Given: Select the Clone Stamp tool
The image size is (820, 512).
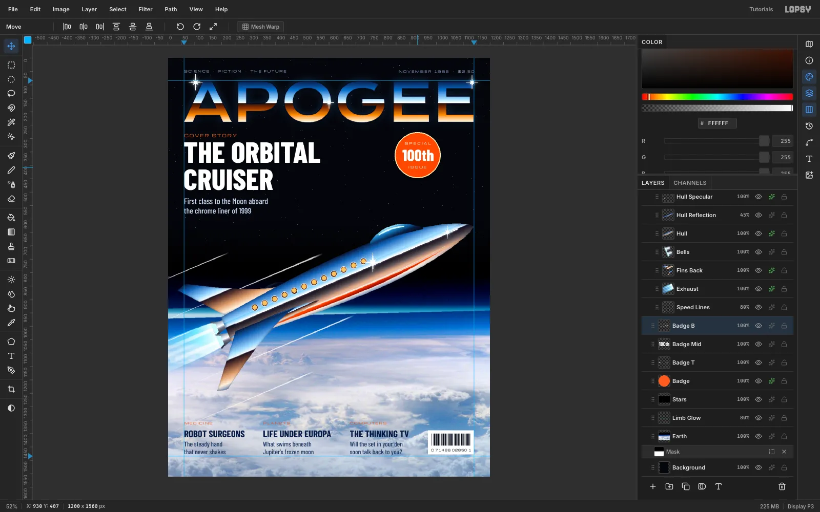Looking at the screenshot, I should tap(11, 246).
